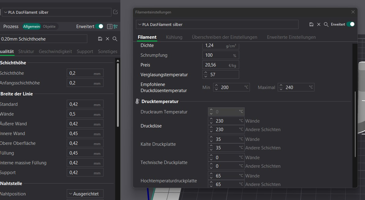Screen dimensions: 365x200
Task: Delete the filament preset with the X icon
Action: [x=319, y=24]
